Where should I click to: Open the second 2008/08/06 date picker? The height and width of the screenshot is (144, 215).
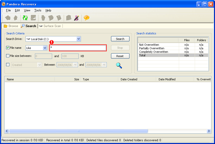104,65
